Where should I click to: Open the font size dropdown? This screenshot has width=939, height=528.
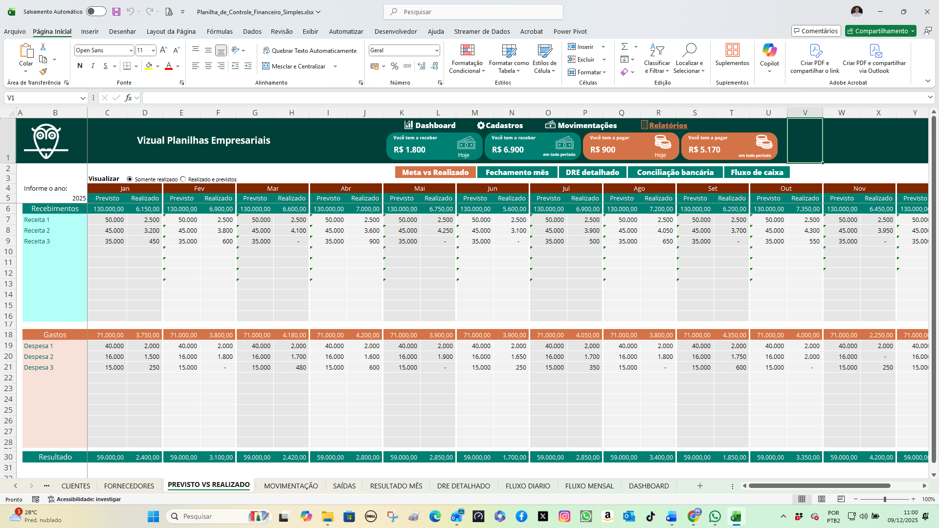coord(153,50)
